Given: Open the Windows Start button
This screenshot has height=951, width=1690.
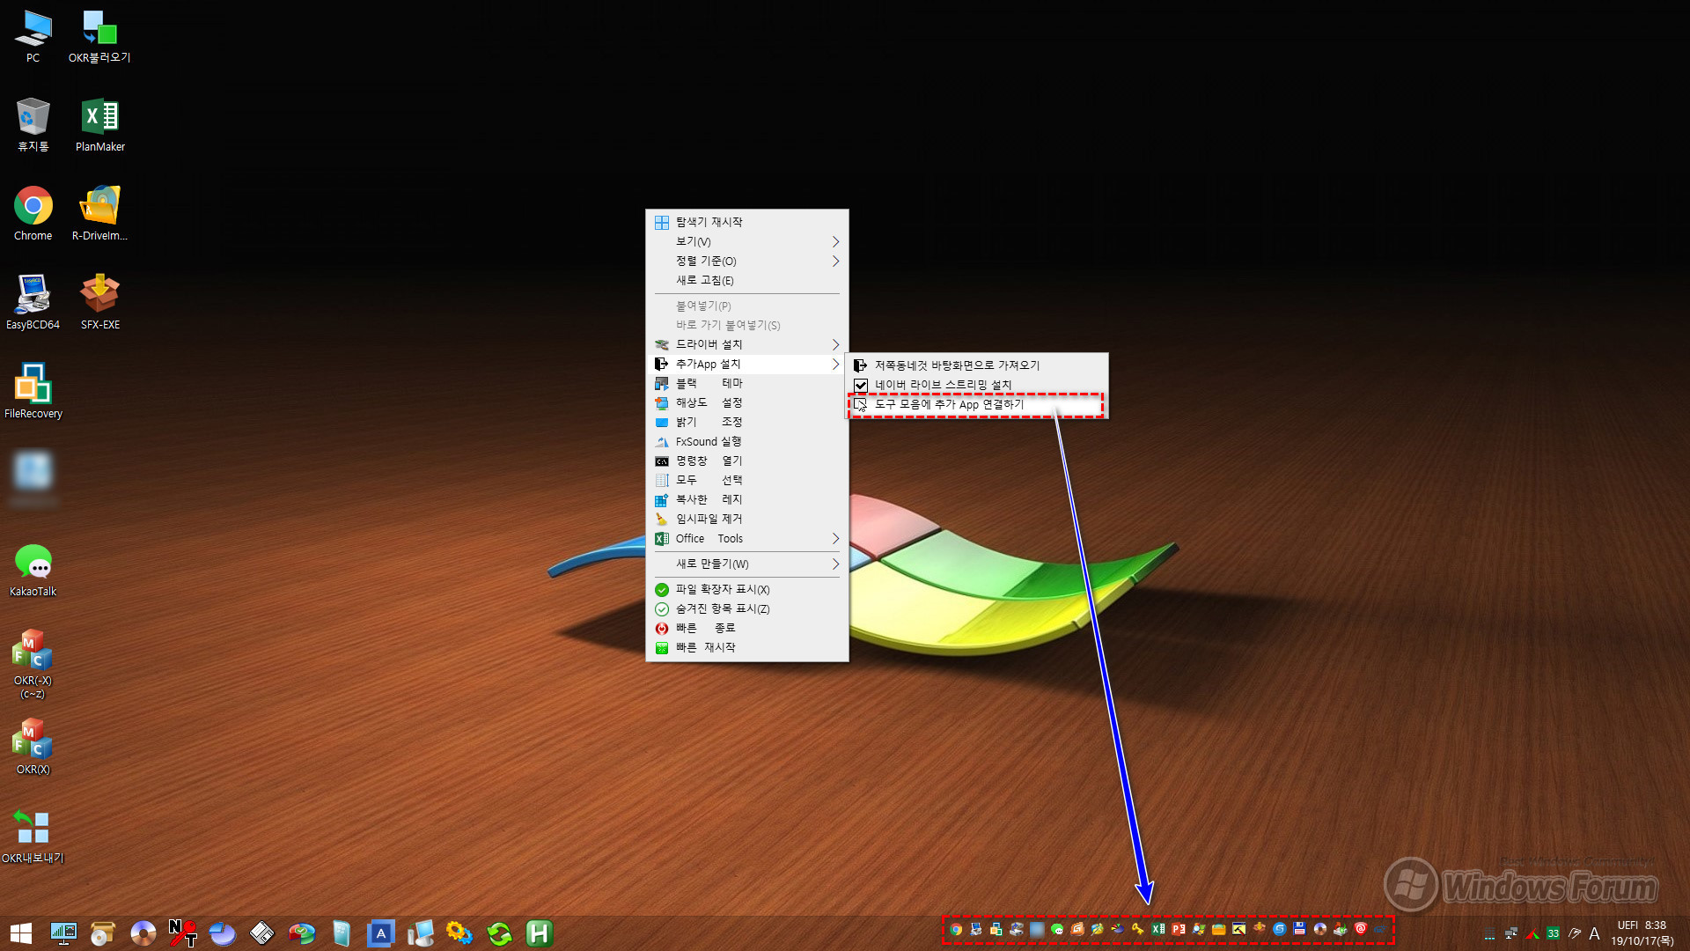Looking at the screenshot, I should (x=21, y=933).
